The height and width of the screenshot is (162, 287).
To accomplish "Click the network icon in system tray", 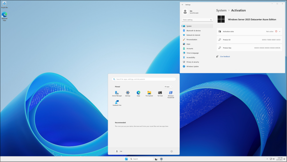I will pyautogui.click(x=271, y=159).
